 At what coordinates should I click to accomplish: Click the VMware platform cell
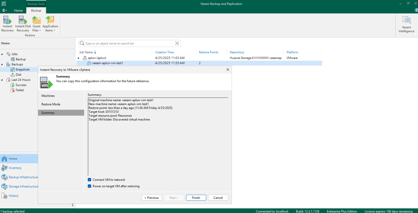click(292, 58)
